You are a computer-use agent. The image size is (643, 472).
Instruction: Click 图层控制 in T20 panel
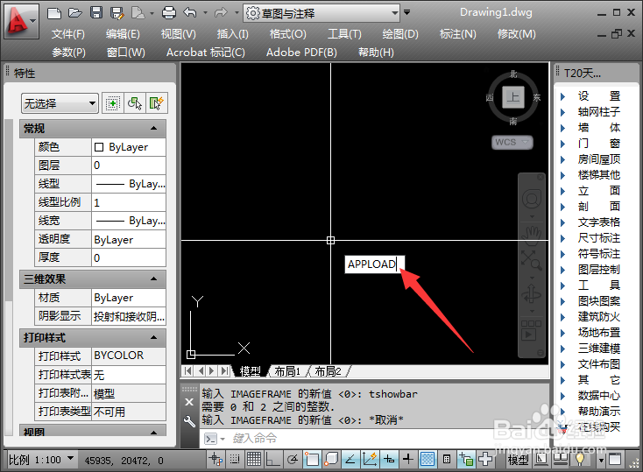(x=598, y=270)
